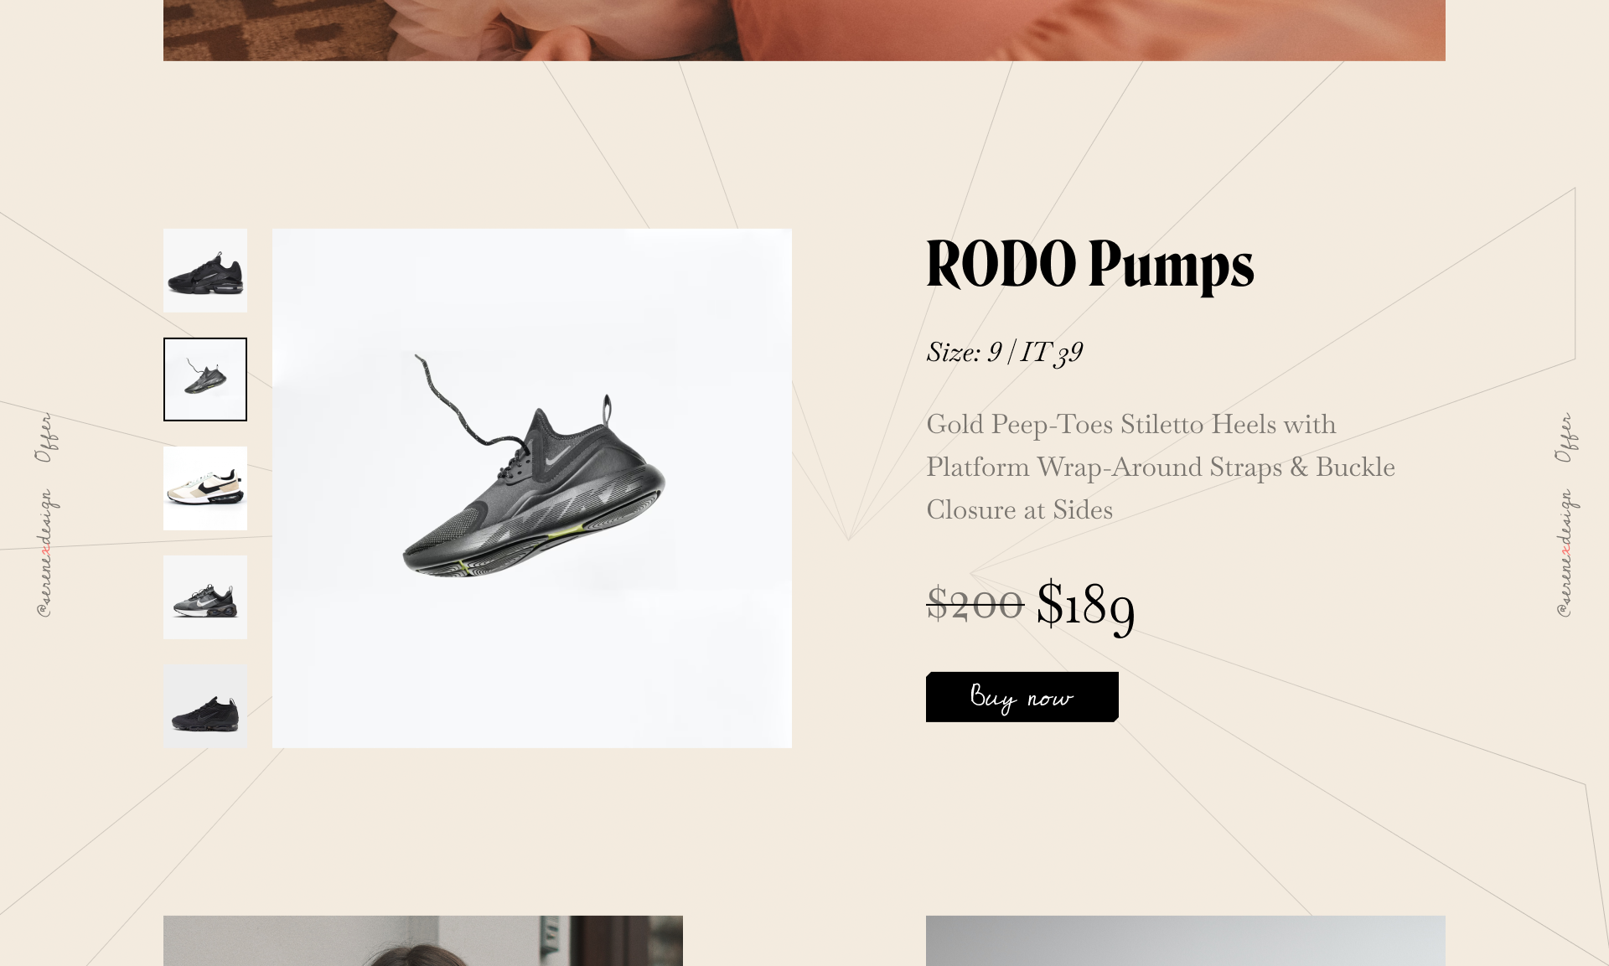
Task: Pick the grey sneaker with white swoosh thumbnail
Action: tap(205, 597)
